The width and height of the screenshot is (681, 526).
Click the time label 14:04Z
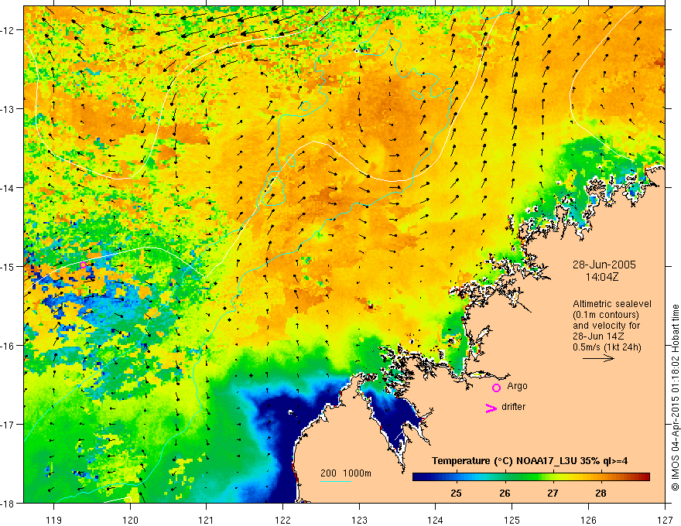tap(601, 276)
